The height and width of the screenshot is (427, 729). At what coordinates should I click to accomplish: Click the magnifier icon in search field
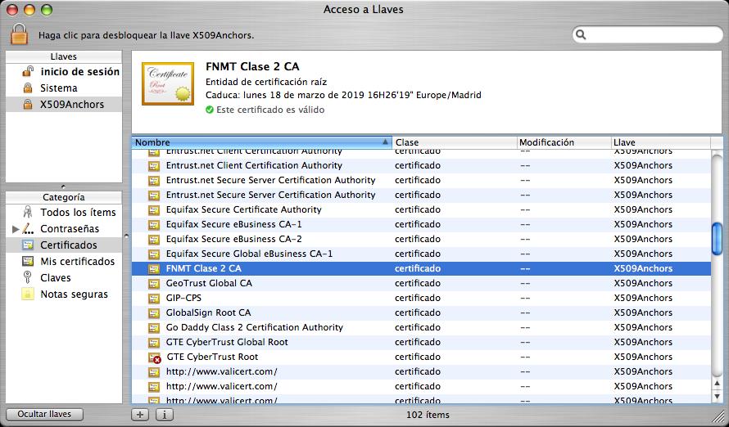coord(581,35)
